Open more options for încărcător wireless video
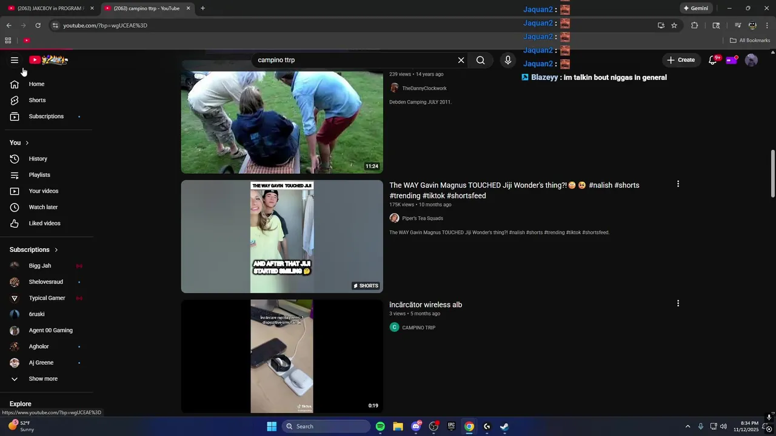The image size is (776, 436). [x=678, y=303]
